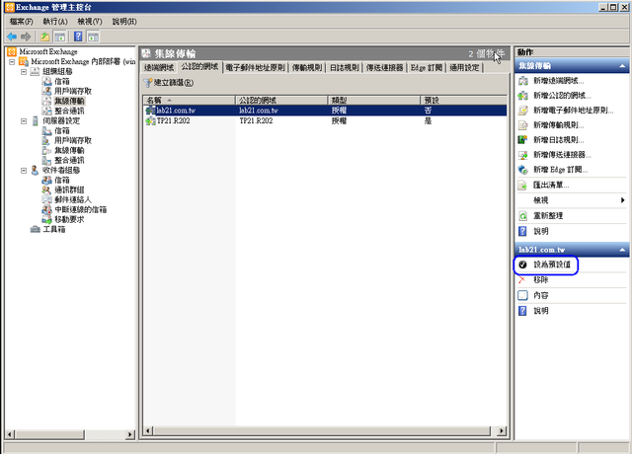Click the blue Help toolbar icon

pyautogui.click(x=78, y=38)
